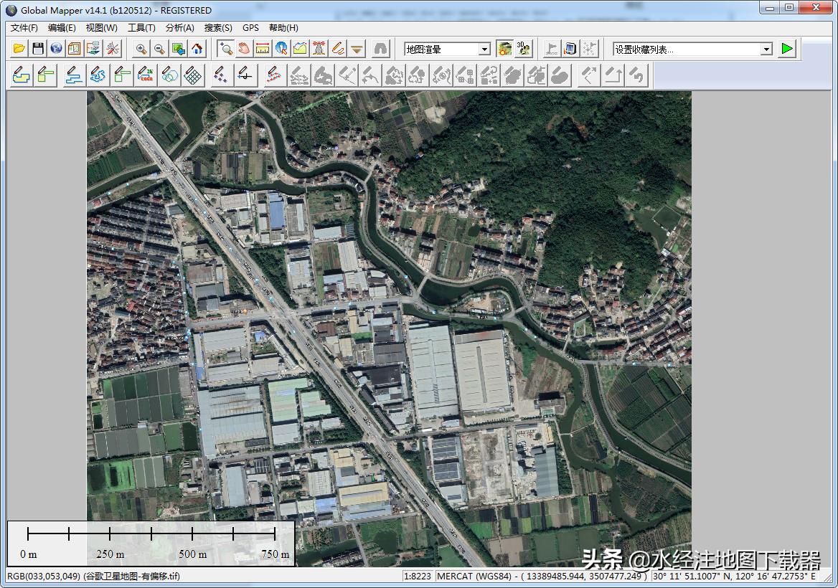Click the Save workspace floppy disk icon
Viewport: 838px width, 588px height.
point(37,49)
